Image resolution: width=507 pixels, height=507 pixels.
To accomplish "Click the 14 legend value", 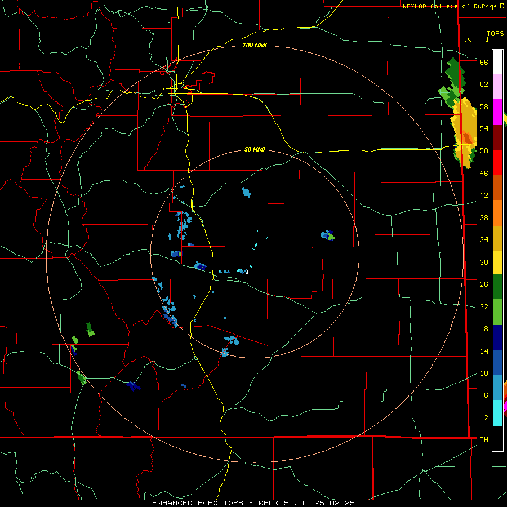I will coord(484,351).
